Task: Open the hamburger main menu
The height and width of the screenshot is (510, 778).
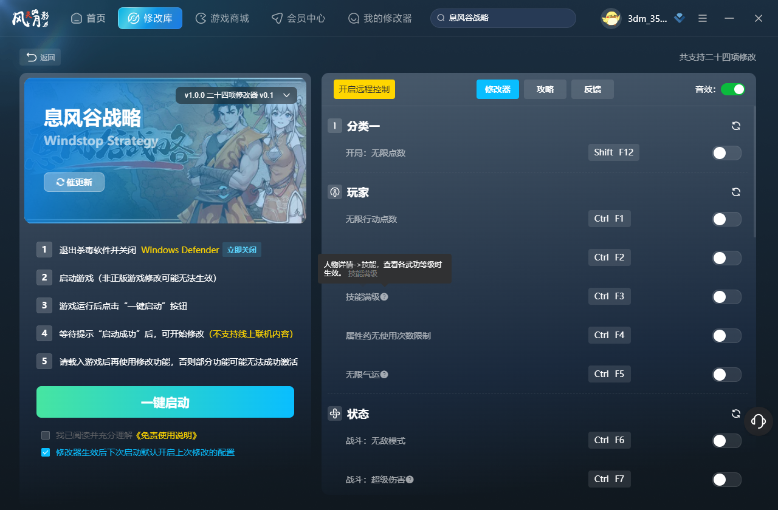Action: [x=703, y=18]
